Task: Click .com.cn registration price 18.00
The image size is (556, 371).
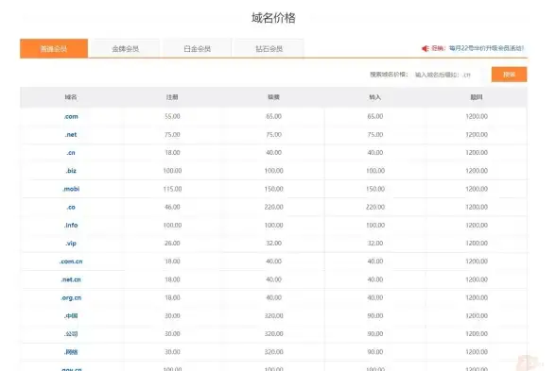Action: coord(172,261)
